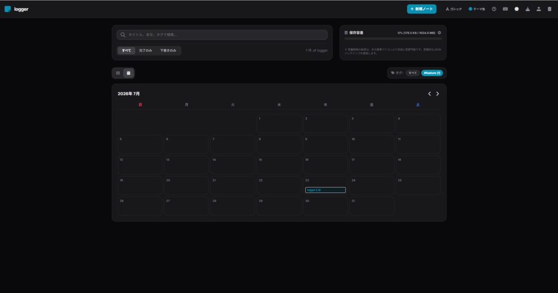Screen dimensions: 558x293
Task: Click the logger logo icon
Action: click(x=8, y=9)
